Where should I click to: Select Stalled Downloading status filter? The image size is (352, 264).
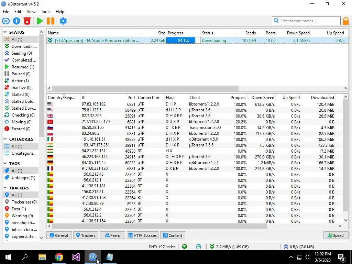21,108
